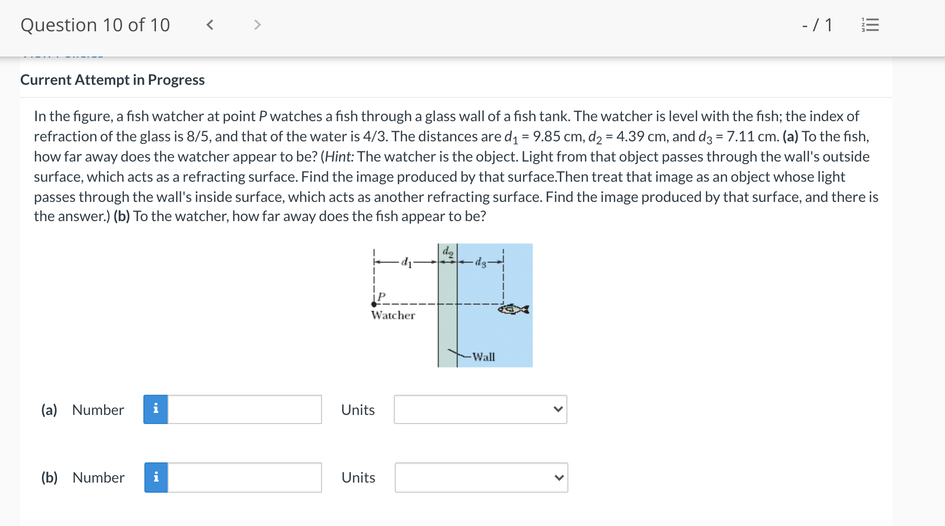Click the Watcher point P in the diagram
This screenshot has height=526, width=945.
374,303
